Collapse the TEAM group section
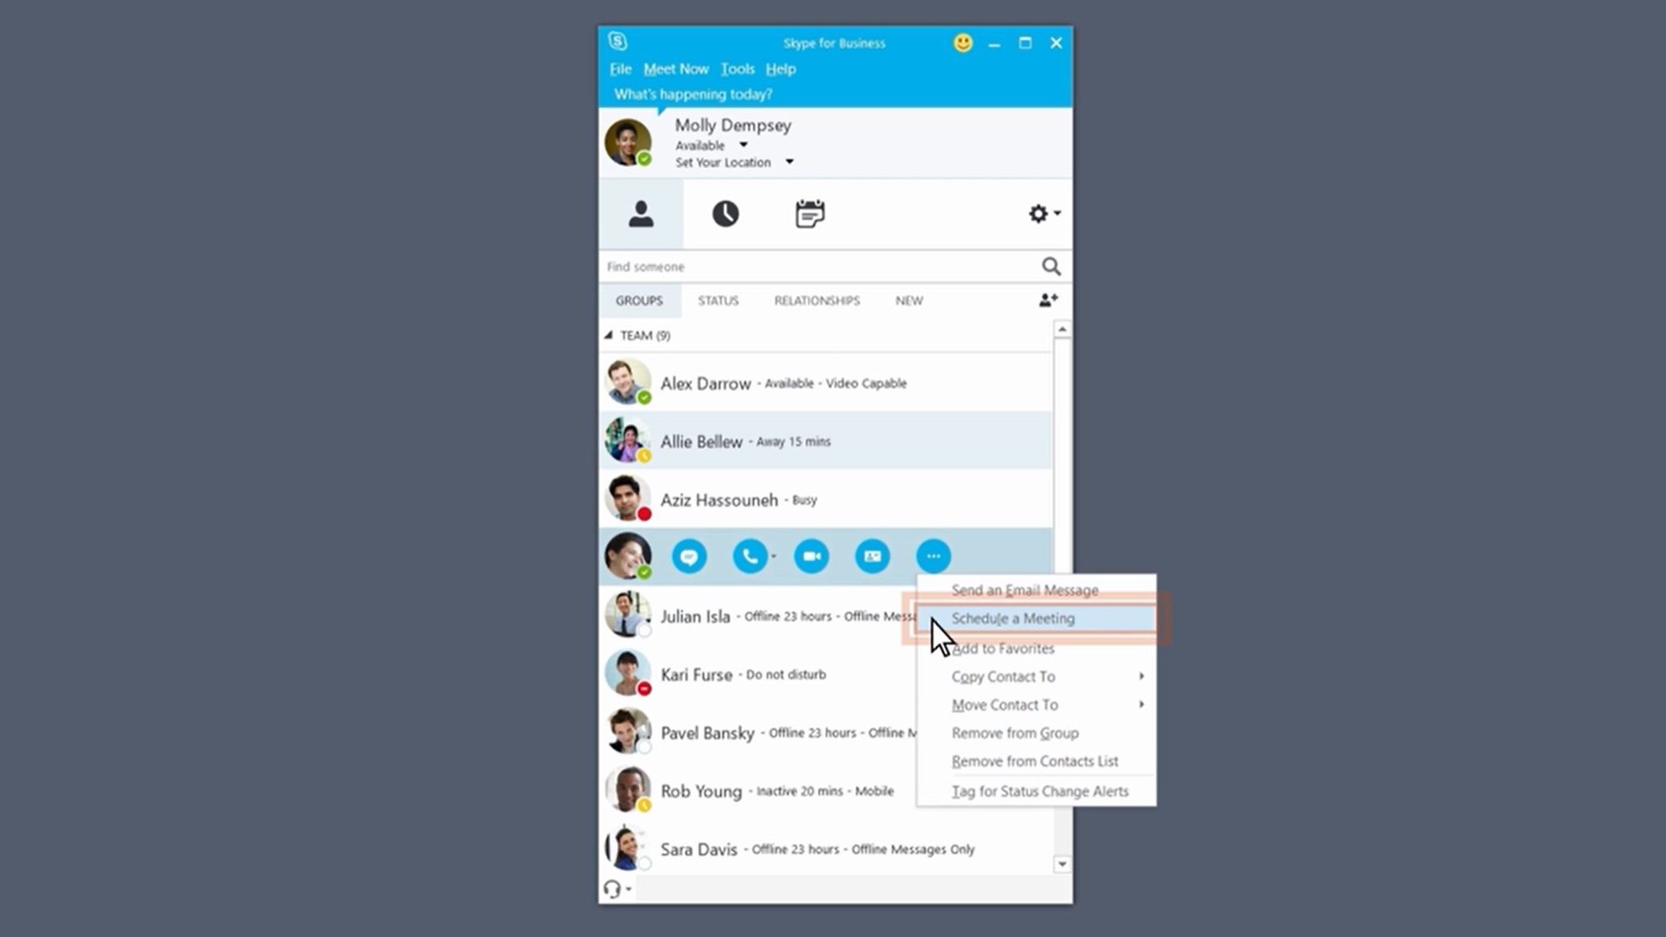1666x937 pixels. click(609, 334)
